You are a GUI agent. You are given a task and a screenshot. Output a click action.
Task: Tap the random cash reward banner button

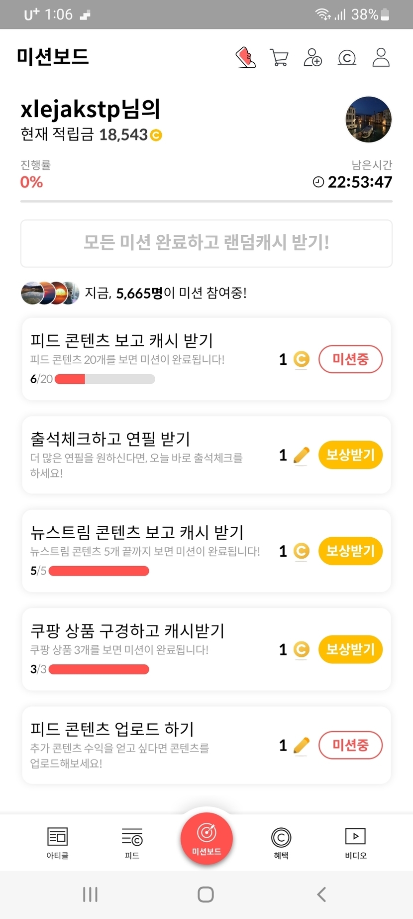click(x=206, y=243)
